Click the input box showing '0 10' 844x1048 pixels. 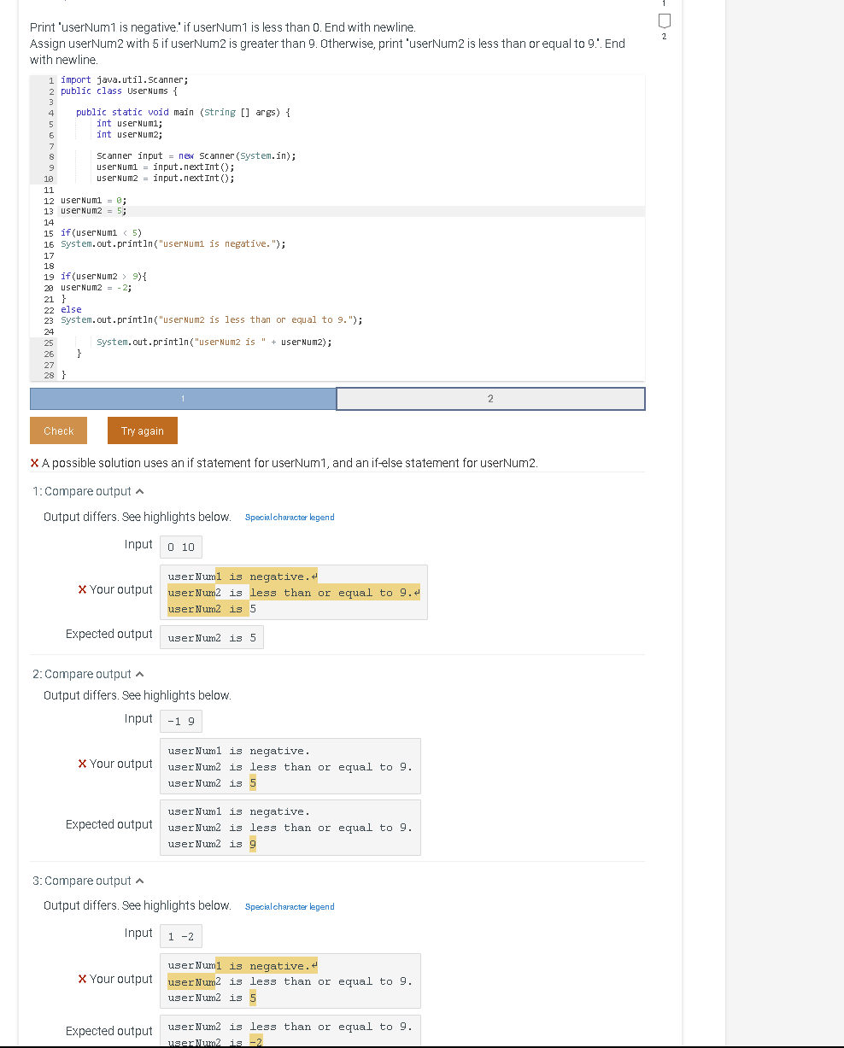(x=180, y=547)
